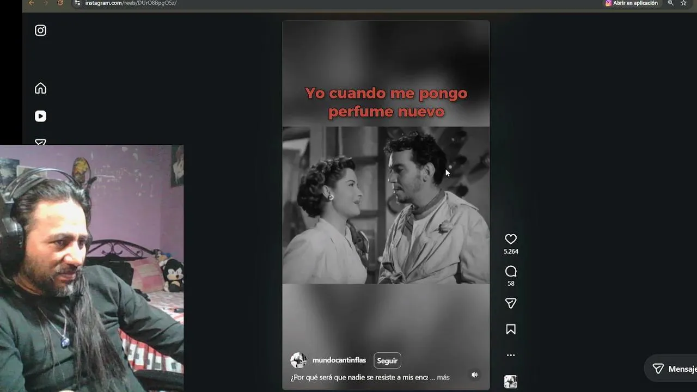Open comments bubble icon showing 58

(511, 271)
